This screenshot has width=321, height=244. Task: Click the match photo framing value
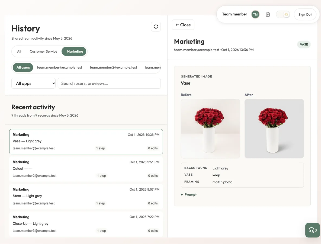pos(222,182)
